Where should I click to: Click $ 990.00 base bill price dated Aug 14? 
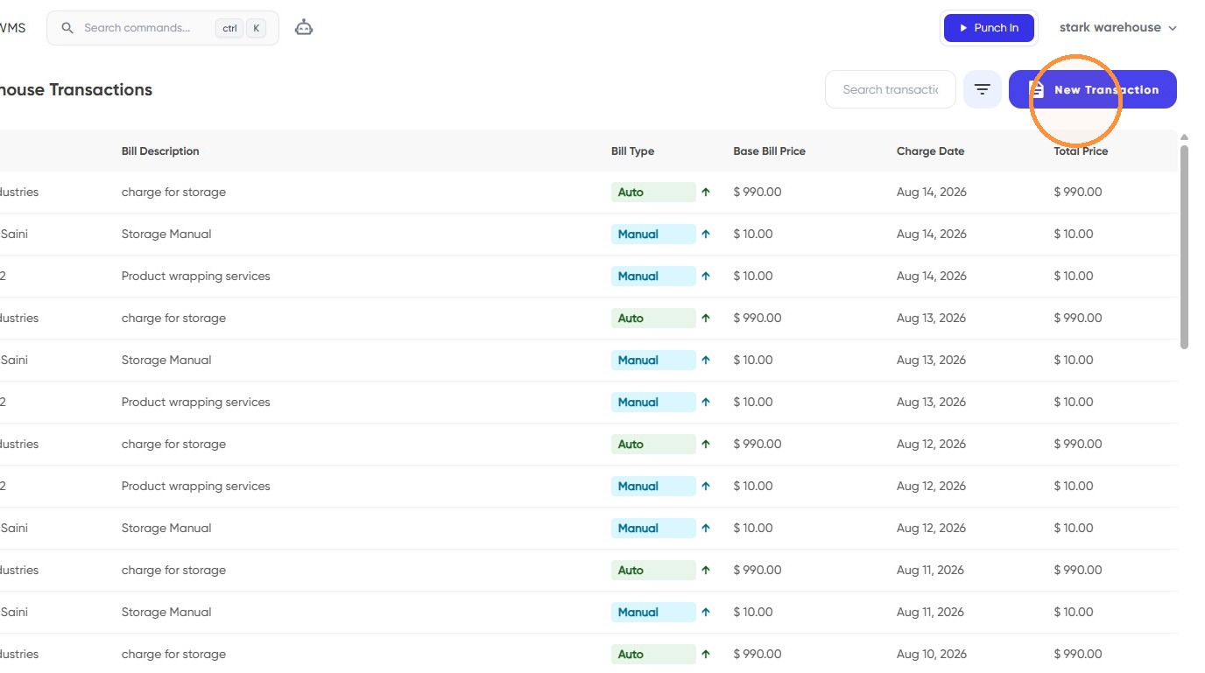[758, 192]
